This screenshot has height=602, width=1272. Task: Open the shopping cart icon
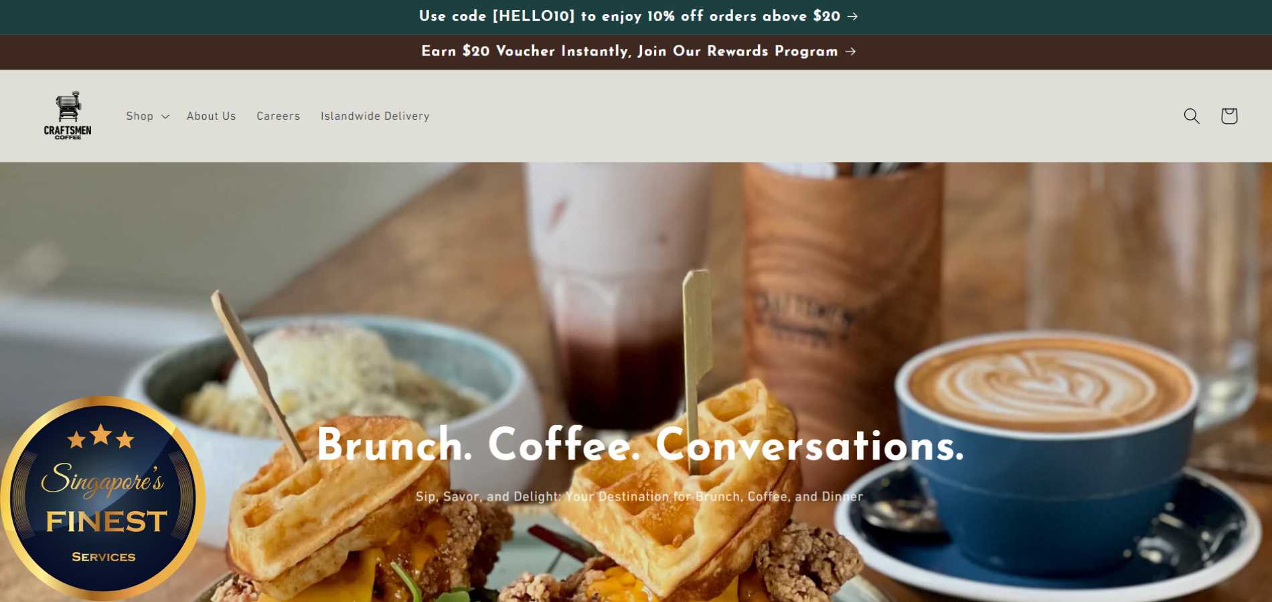[1228, 116]
